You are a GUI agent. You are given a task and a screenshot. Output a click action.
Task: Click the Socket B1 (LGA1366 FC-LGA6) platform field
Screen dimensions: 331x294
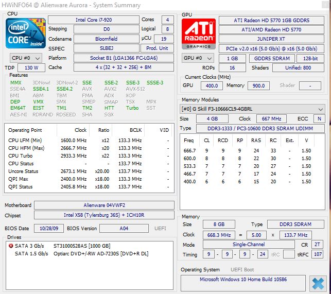pos(124,58)
